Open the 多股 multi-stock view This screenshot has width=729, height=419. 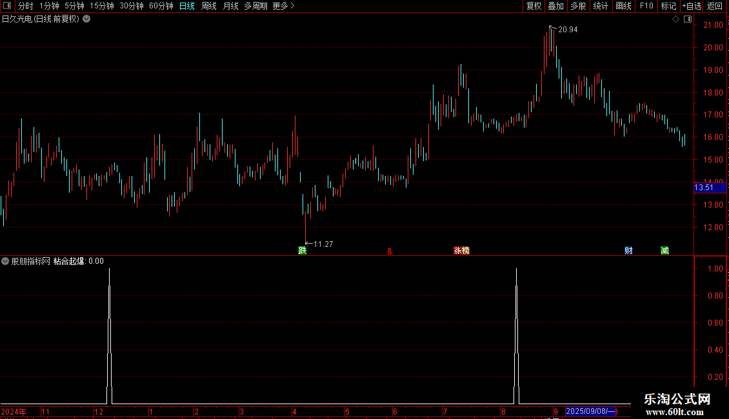579,6
